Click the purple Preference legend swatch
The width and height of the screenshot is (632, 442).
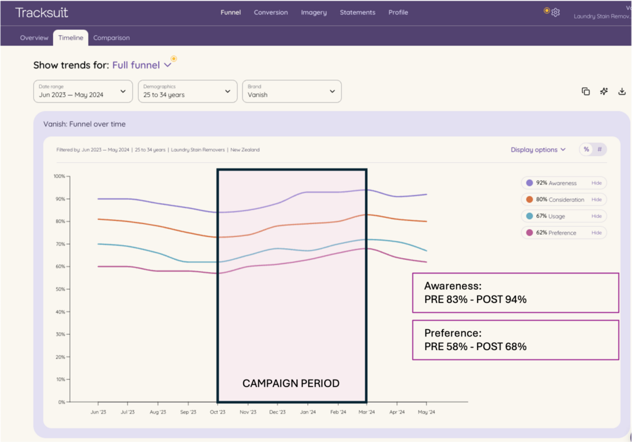pyautogui.click(x=530, y=233)
